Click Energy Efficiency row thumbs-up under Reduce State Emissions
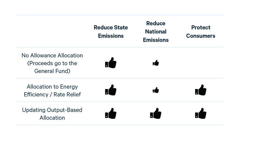The width and height of the screenshot is (258, 142). (111, 90)
